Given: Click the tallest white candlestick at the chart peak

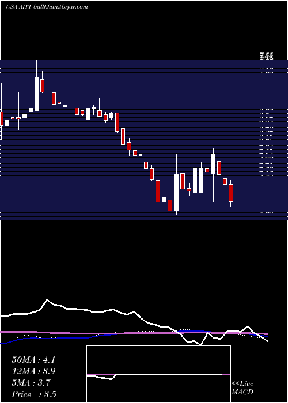Looking at the screenshot, I should (x=36, y=94).
